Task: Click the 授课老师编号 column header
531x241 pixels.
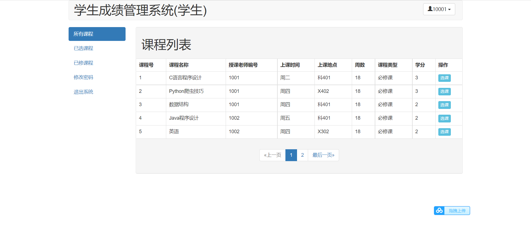Action: (x=243, y=65)
